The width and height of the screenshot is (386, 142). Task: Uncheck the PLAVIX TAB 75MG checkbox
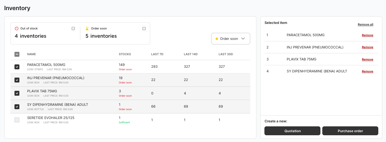(17, 93)
